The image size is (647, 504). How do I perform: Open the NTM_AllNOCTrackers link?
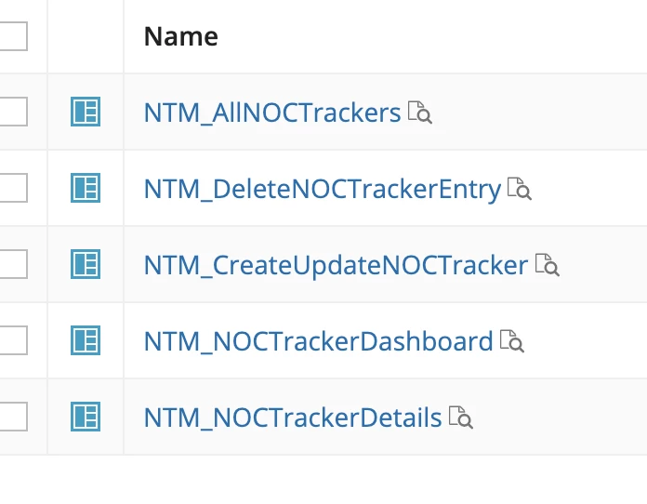click(272, 113)
